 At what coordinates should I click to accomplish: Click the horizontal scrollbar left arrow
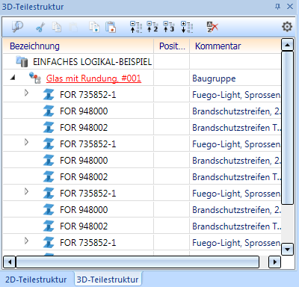(10, 262)
